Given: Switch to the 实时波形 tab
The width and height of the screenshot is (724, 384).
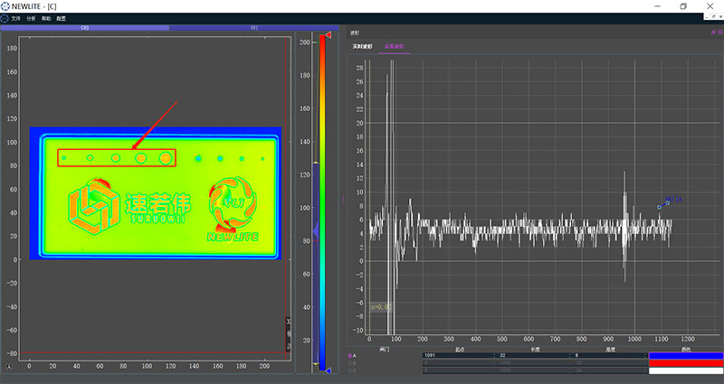Looking at the screenshot, I should click(364, 46).
